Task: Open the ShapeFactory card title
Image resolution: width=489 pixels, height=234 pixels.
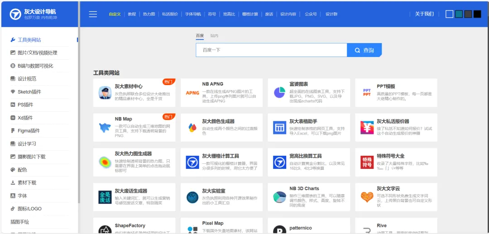Action: 130,225
